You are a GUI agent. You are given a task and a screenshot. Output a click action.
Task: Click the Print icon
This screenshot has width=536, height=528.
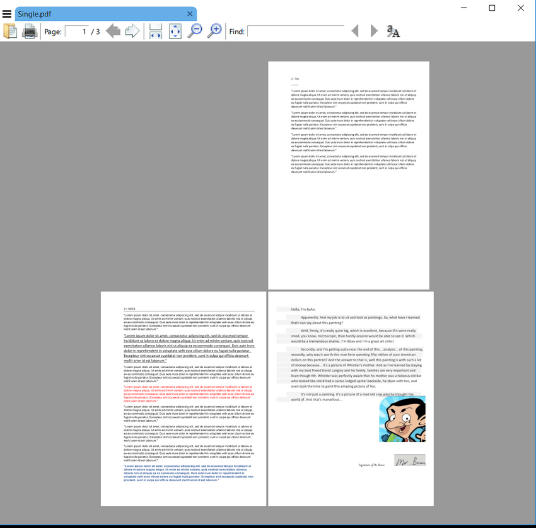tap(30, 31)
